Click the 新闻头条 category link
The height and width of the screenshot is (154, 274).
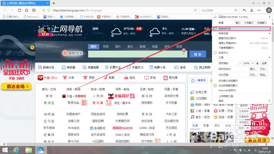coord(46,67)
